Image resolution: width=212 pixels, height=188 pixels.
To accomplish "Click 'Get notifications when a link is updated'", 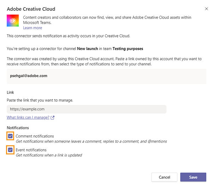I will point(49,155).
